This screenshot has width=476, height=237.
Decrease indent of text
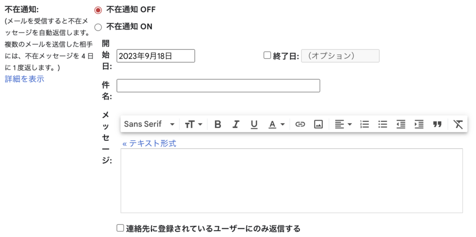[401, 124]
